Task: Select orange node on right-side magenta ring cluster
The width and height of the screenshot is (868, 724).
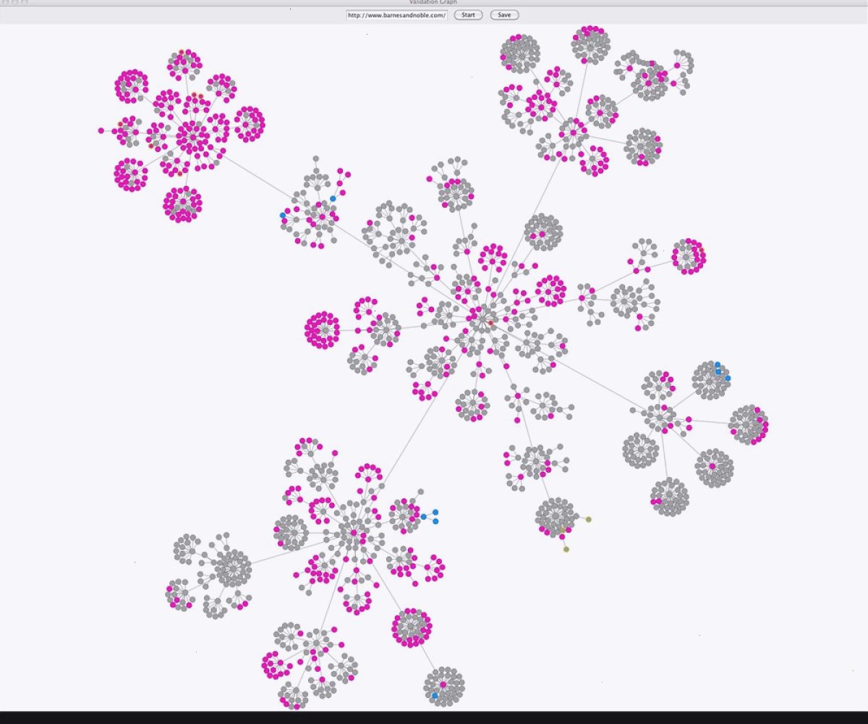Action: pyautogui.click(x=701, y=251)
